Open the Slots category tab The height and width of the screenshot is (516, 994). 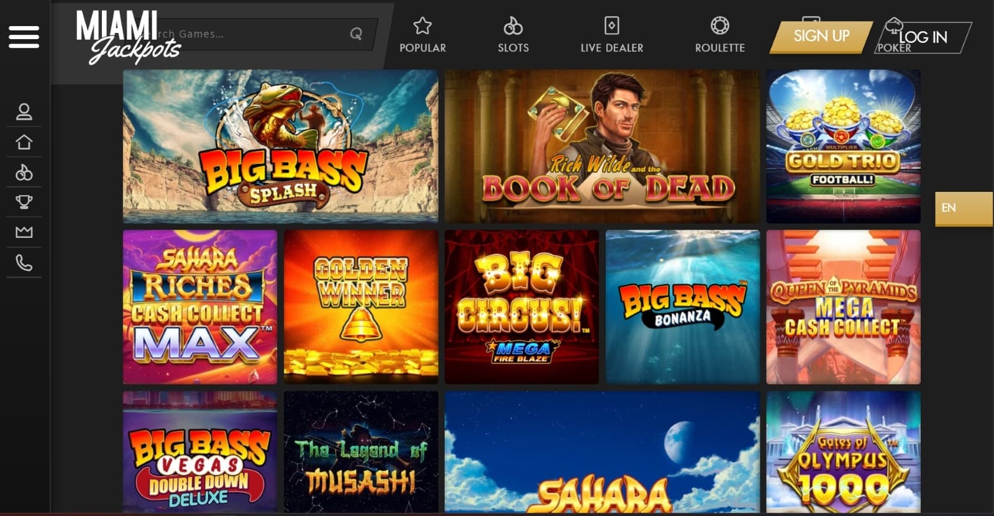click(x=513, y=36)
